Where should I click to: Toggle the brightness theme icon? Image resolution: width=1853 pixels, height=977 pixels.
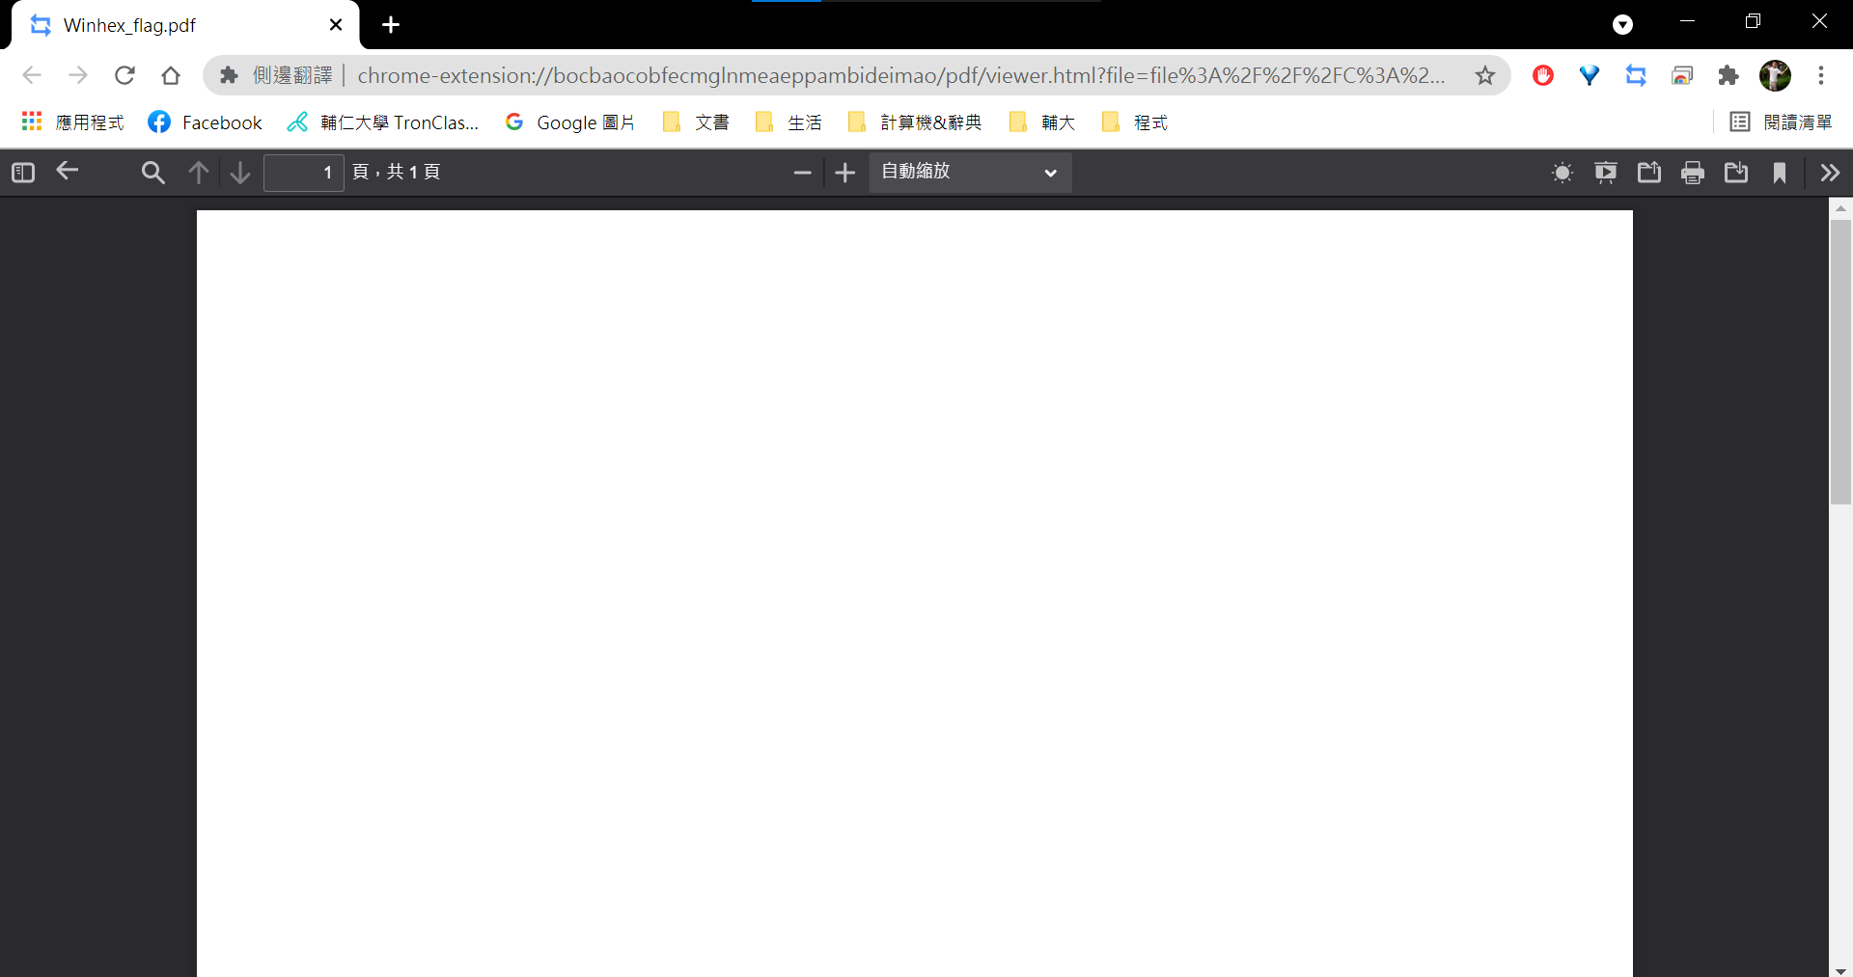click(x=1563, y=173)
